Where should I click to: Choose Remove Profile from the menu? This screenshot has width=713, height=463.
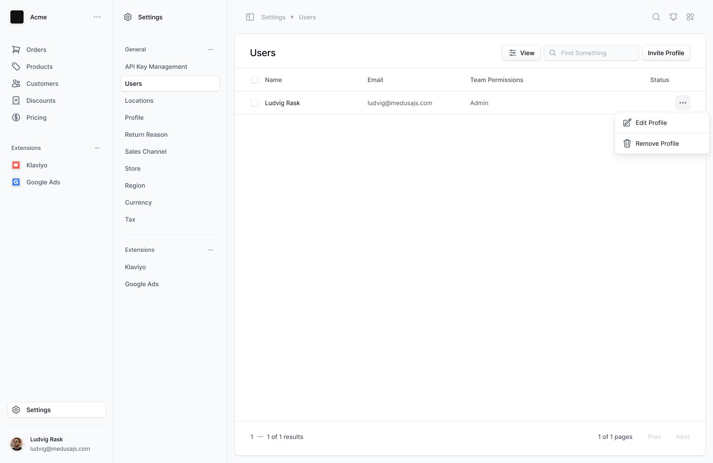click(662, 143)
